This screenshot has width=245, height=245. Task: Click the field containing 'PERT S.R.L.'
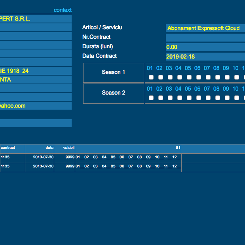(36, 19)
